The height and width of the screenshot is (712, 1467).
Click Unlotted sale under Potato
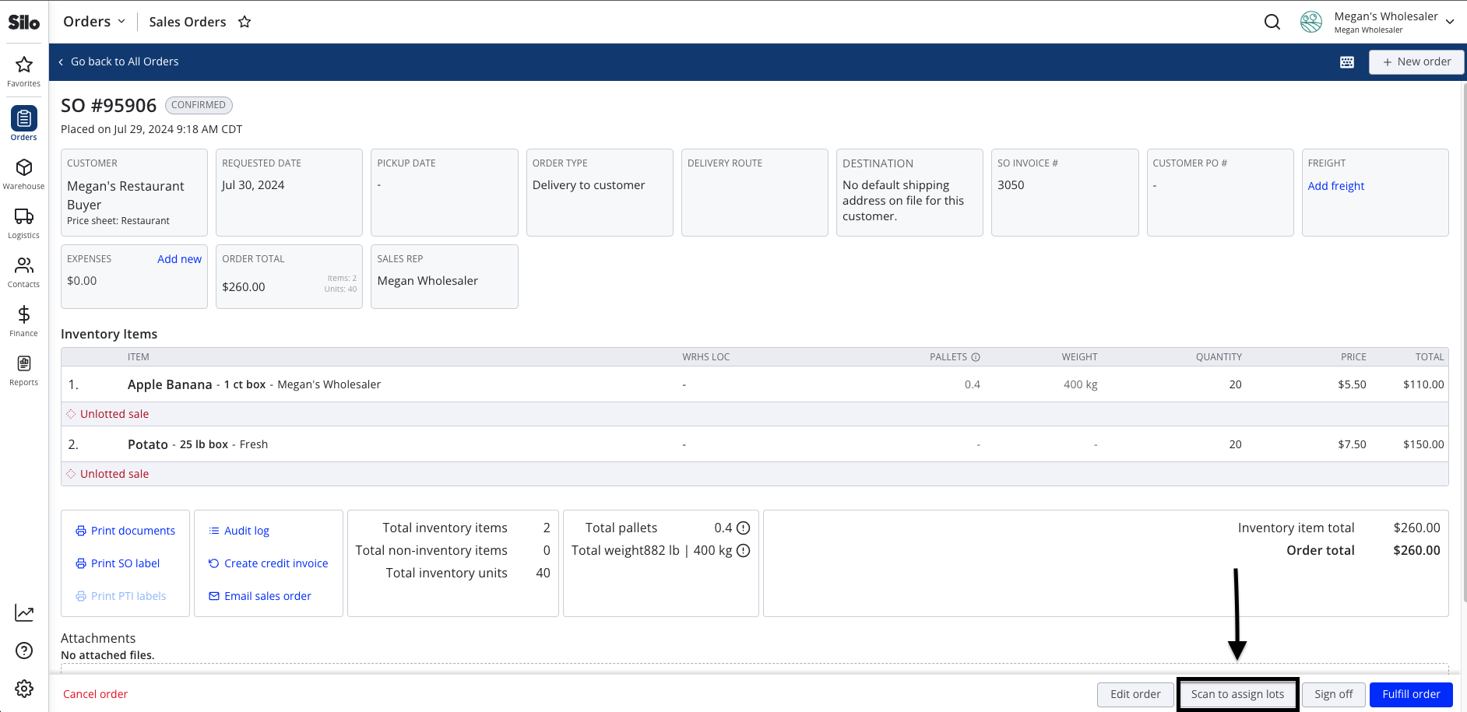[114, 474]
